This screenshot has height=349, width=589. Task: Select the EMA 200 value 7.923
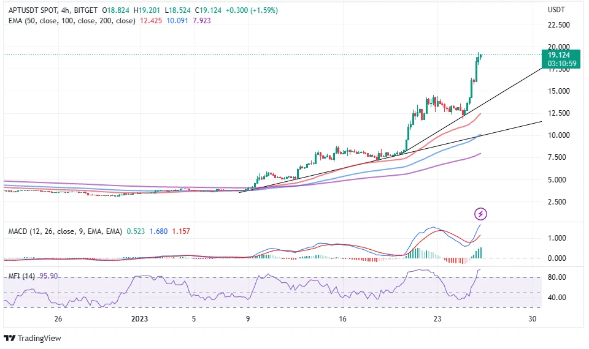pyautogui.click(x=202, y=21)
